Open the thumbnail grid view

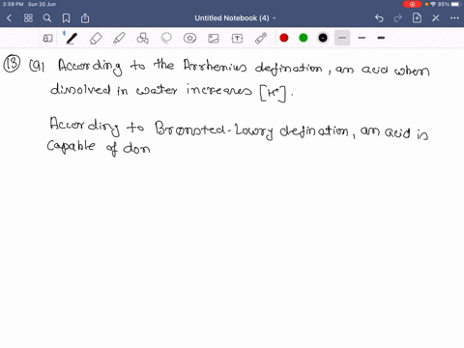coord(28,18)
